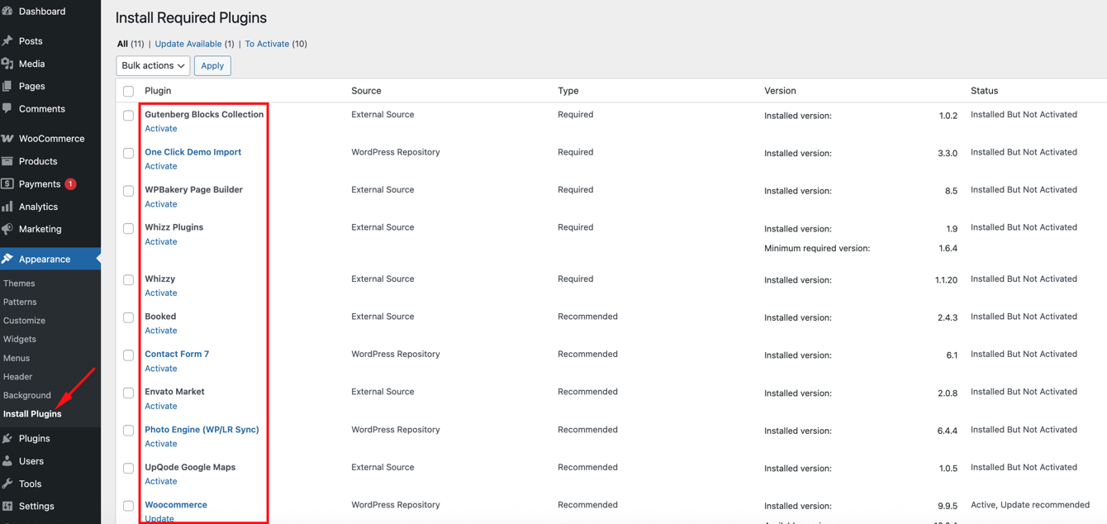Image resolution: width=1107 pixels, height=524 pixels.
Task: Open the Woocommerce plugin link
Action: pyautogui.click(x=176, y=505)
